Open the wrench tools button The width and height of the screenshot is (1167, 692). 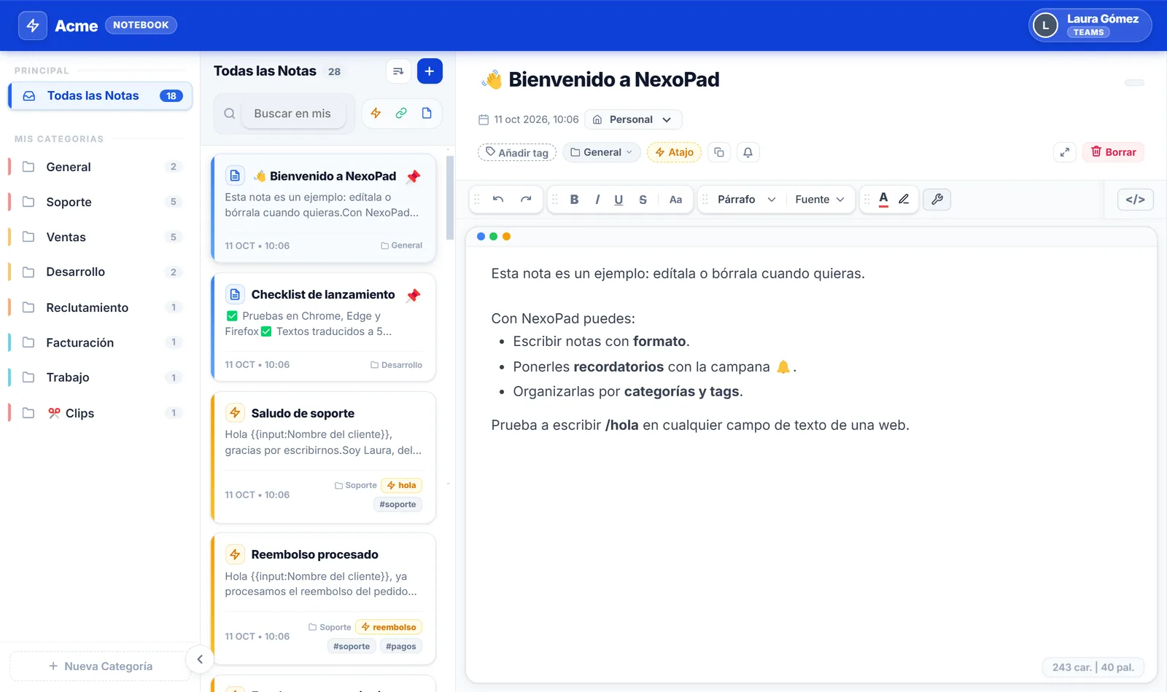937,199
